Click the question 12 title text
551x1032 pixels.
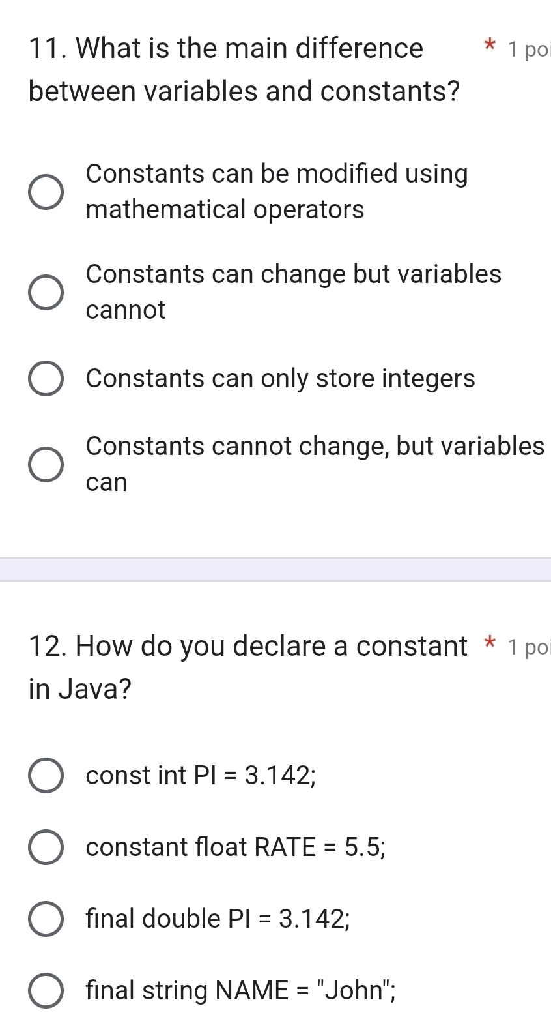point(247,667)
